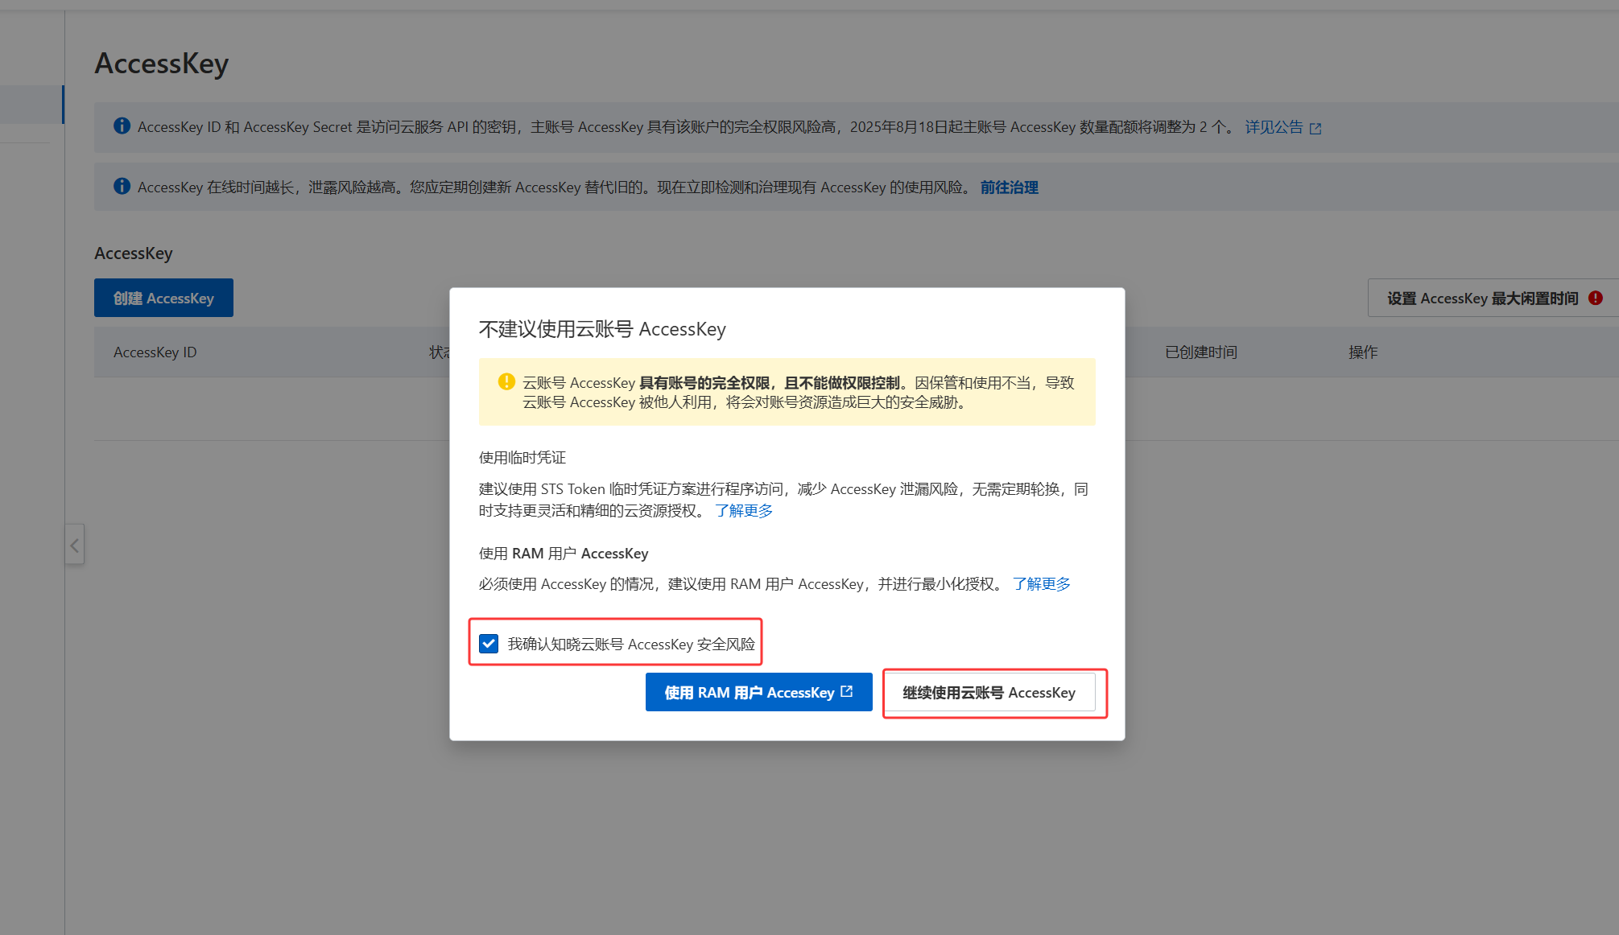Click AccessKey ID column header
The width and height of the screenshot is (1619, 935).
pyautogui.click(x=155, y=352)
